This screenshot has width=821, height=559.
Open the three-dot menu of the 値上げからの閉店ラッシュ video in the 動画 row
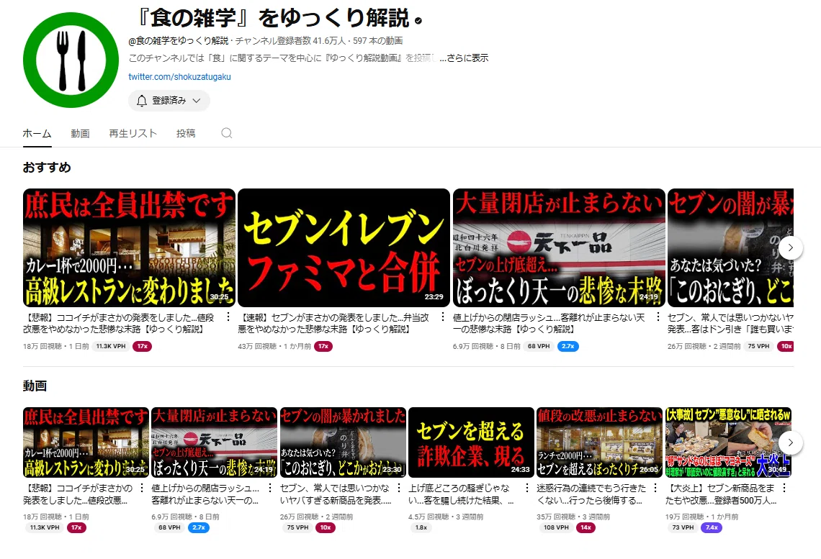[270, 488]
